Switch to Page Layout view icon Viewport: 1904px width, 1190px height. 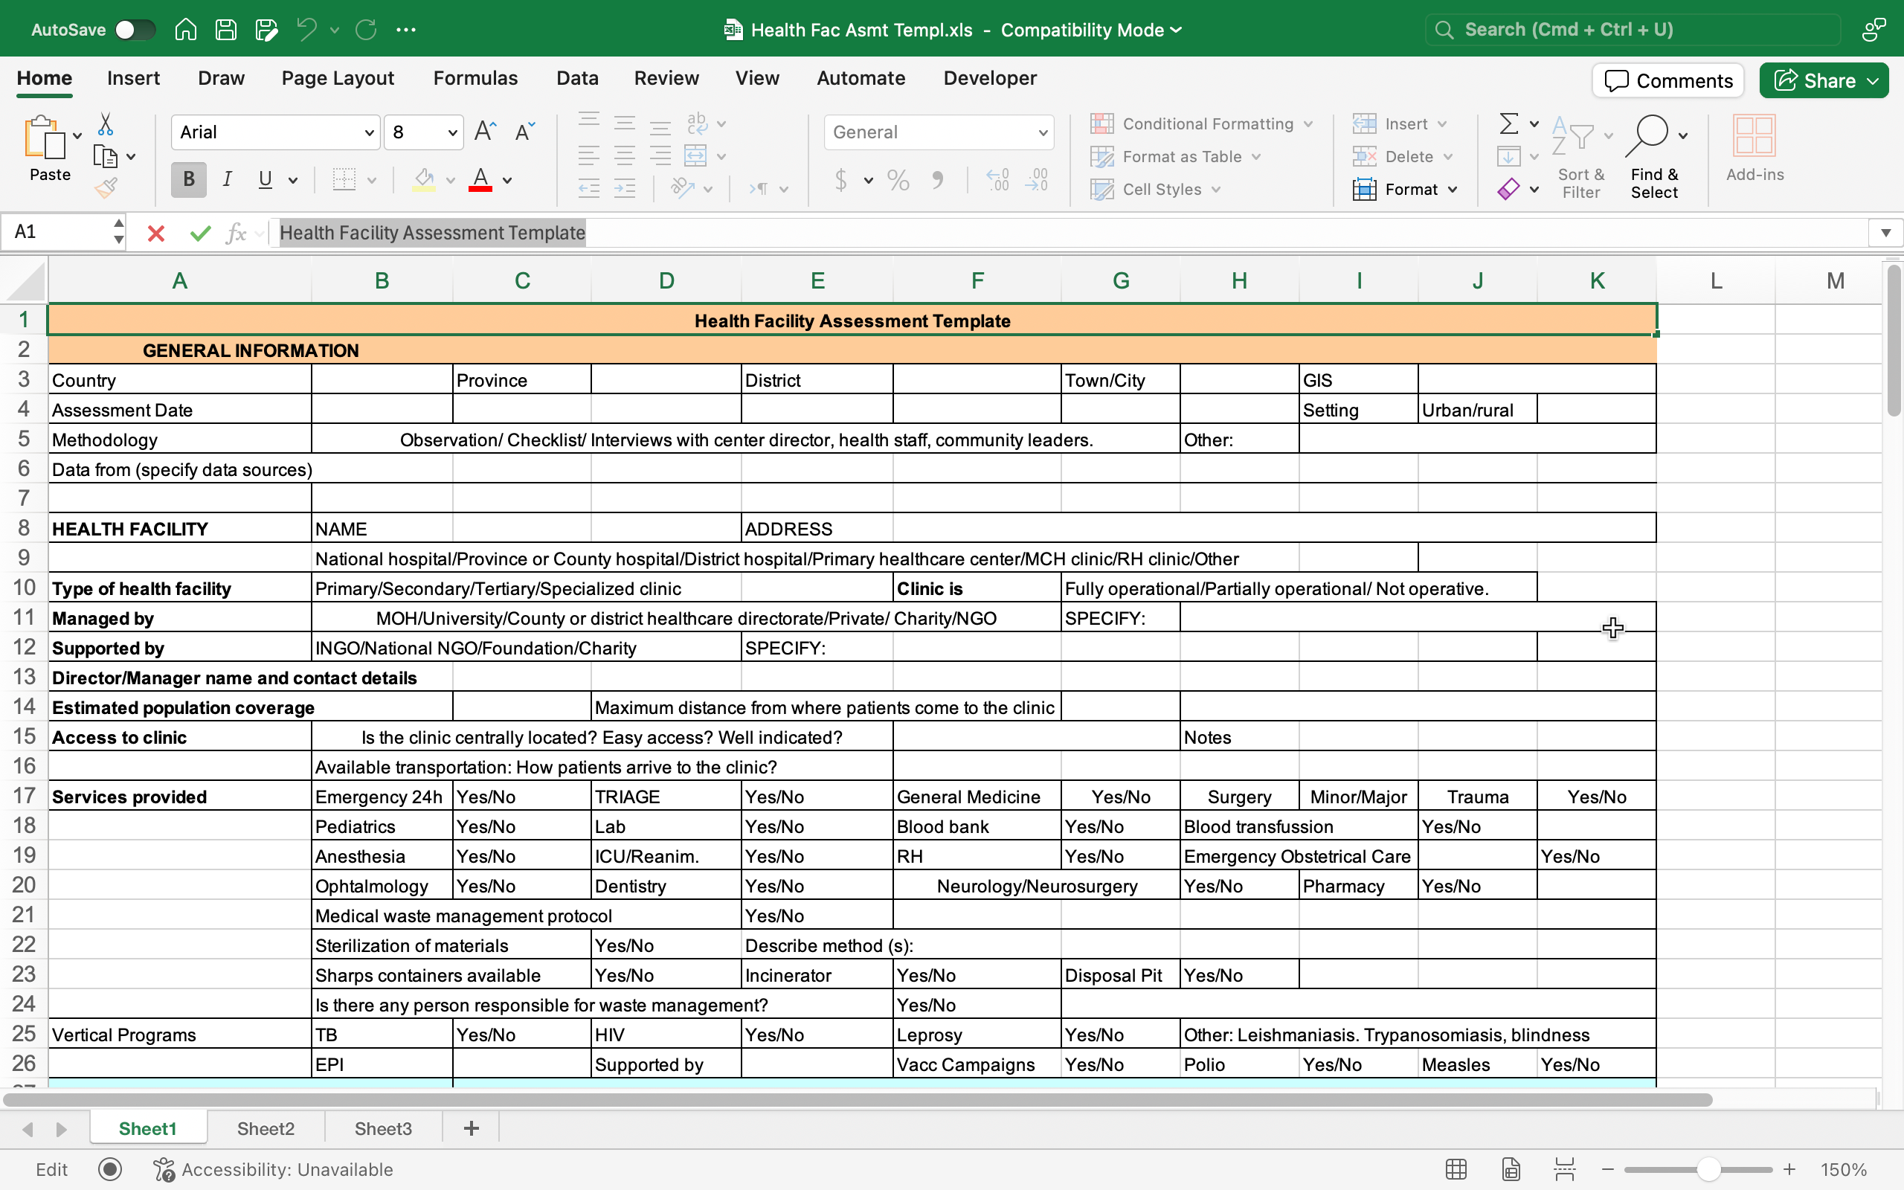tap(1511, 1169)
